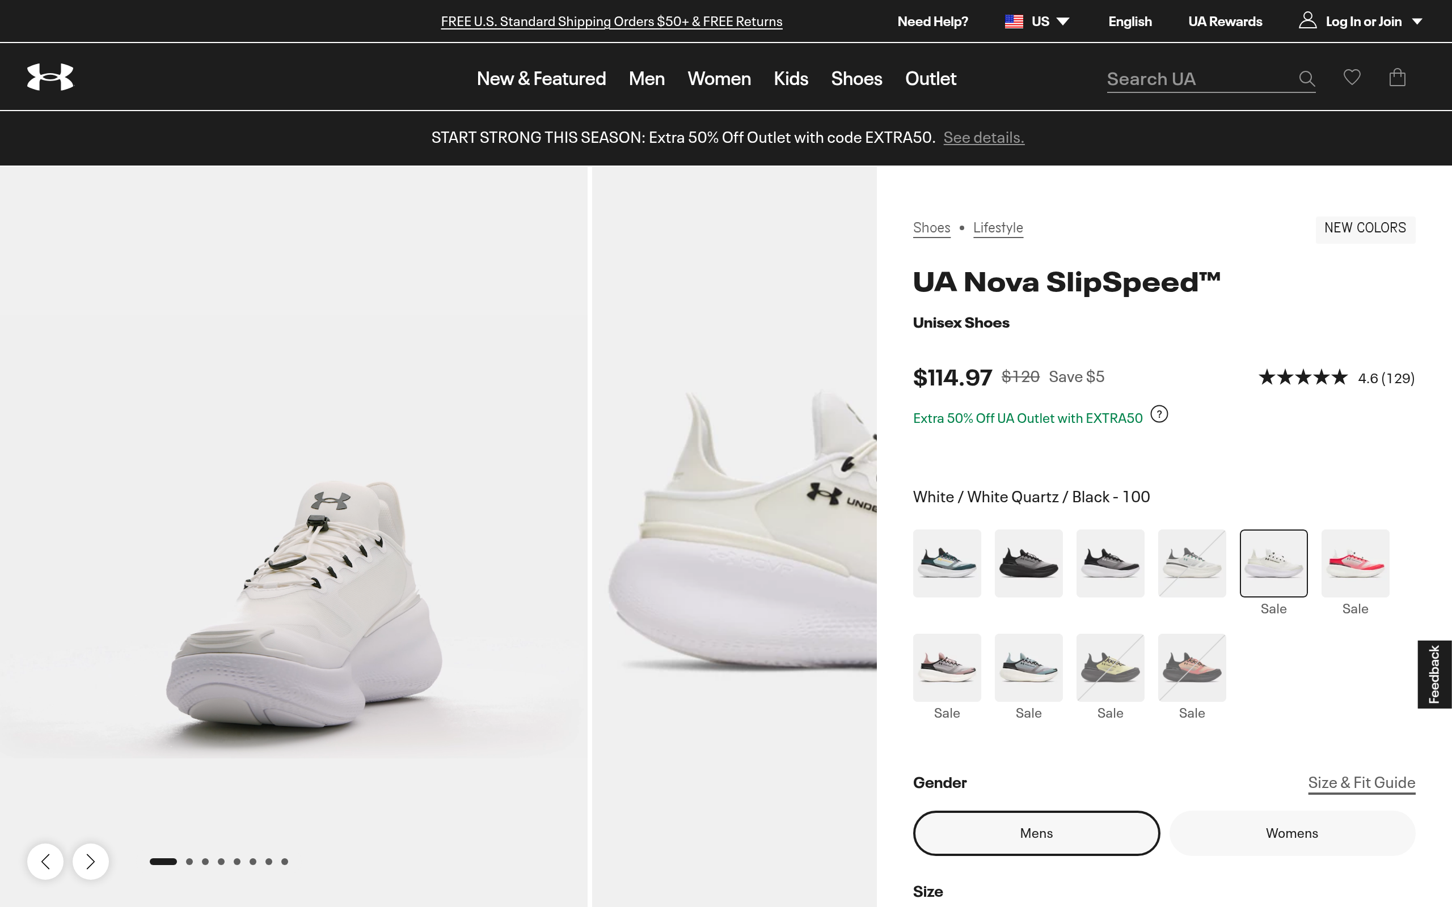
Task: Open the Outlet navigation menu
Action: pos(931,79)
